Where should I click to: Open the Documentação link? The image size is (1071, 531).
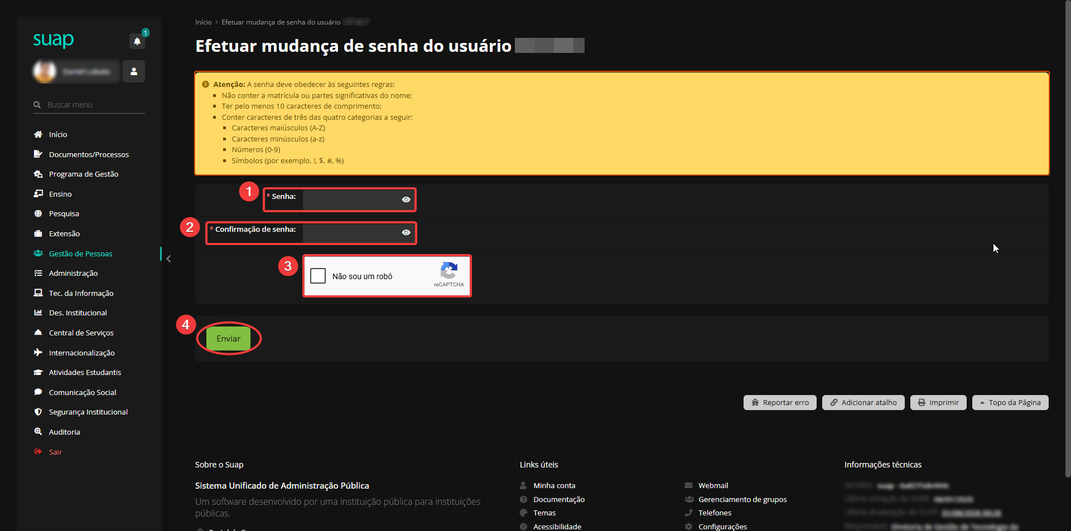559,499
